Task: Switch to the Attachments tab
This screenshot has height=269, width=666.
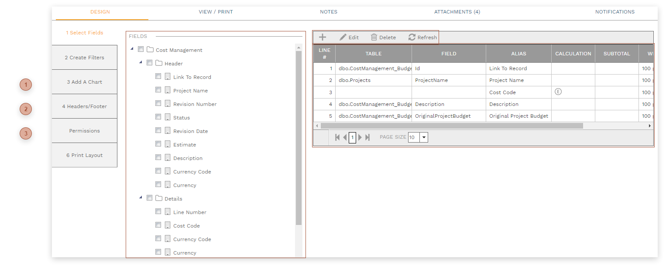Action: tap(457, 12)
